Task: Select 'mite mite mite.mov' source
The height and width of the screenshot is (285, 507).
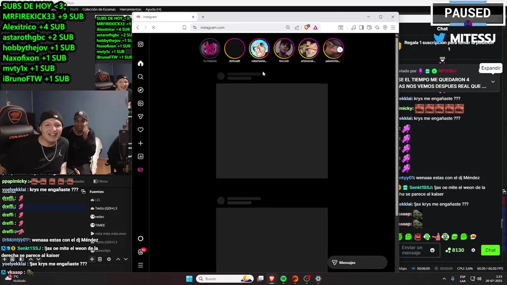Action: 111,234
